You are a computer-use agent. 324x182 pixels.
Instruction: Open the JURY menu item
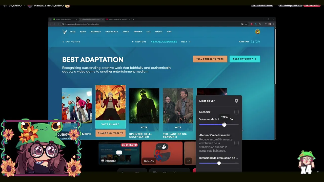pyautogui.click(x=169, y=32)
